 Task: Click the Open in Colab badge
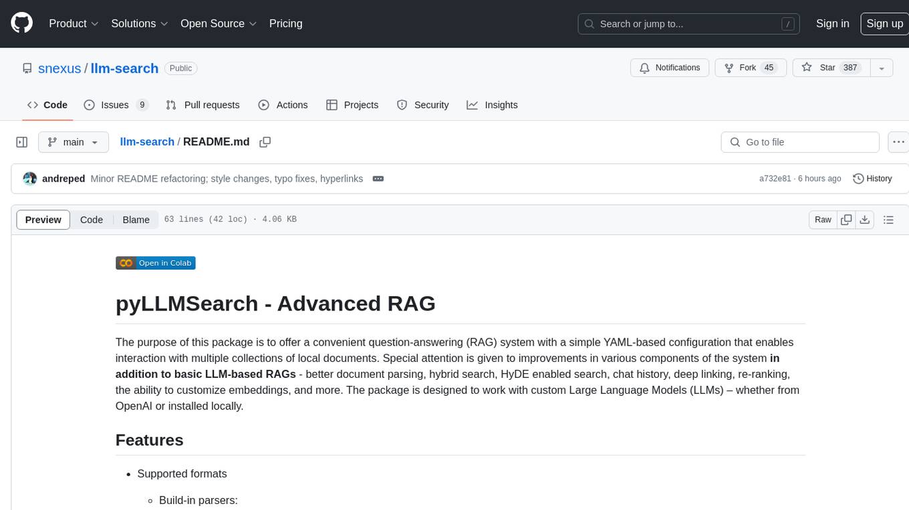156,263
